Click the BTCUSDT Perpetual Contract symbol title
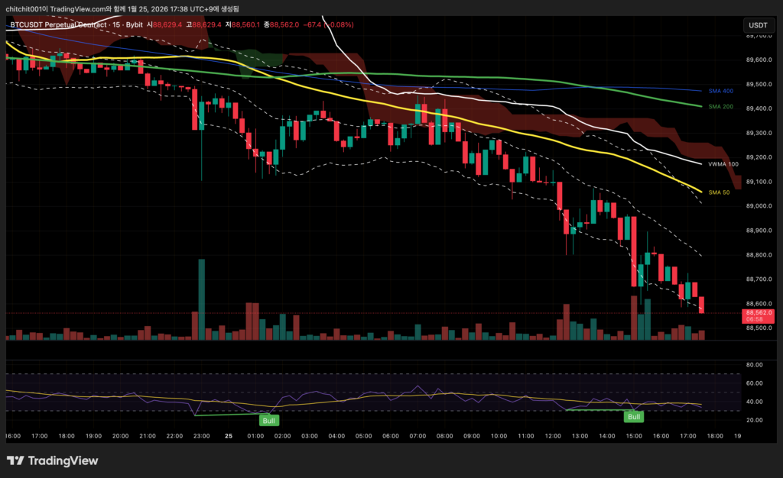Viewport: 783px width, 478px height. pos(60,25)
